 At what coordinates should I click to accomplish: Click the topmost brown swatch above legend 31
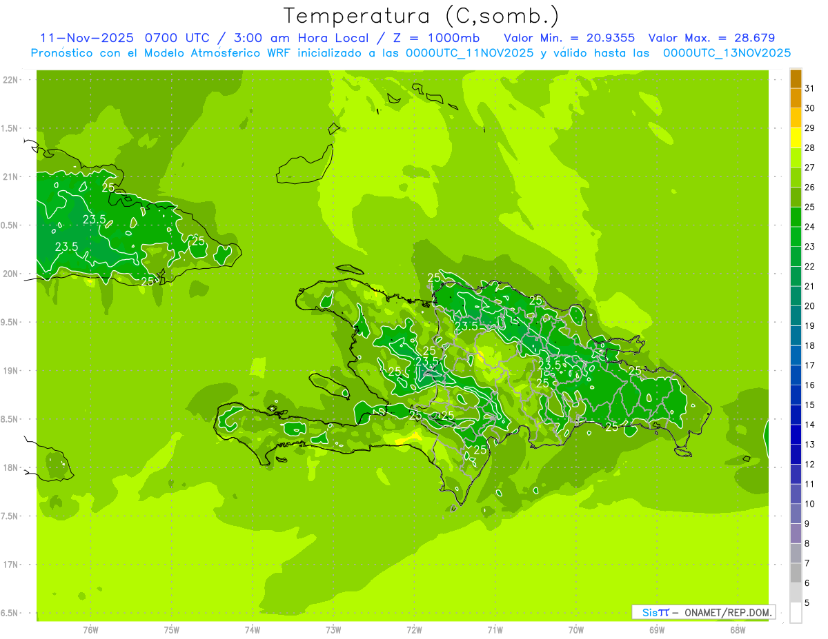click(796, 79)
